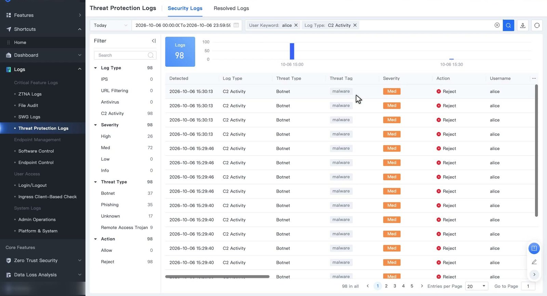Click the pencil edit floating icon
The image size is (547, 296).
(x=534, y=262)
